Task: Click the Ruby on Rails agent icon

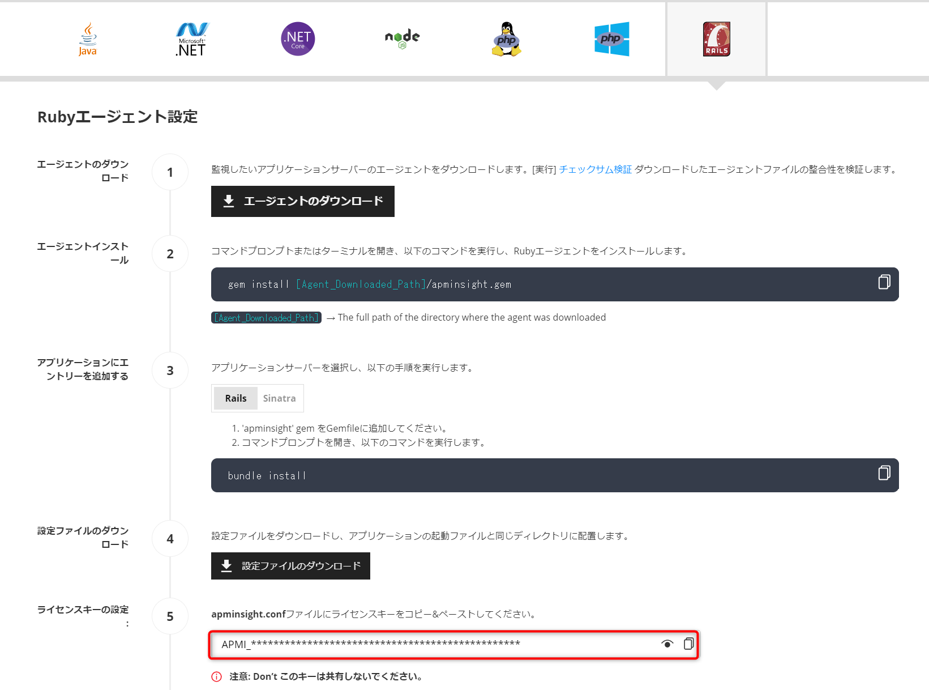Action: click(716, 39)
